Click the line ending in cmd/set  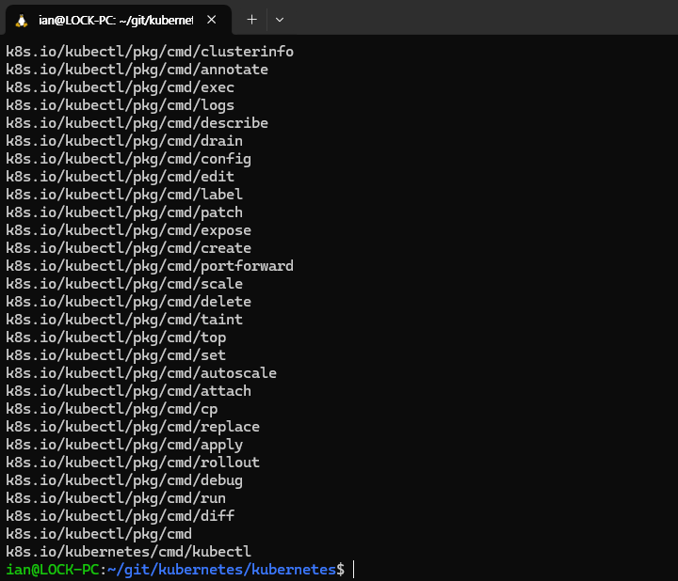[x=116, y=355]
